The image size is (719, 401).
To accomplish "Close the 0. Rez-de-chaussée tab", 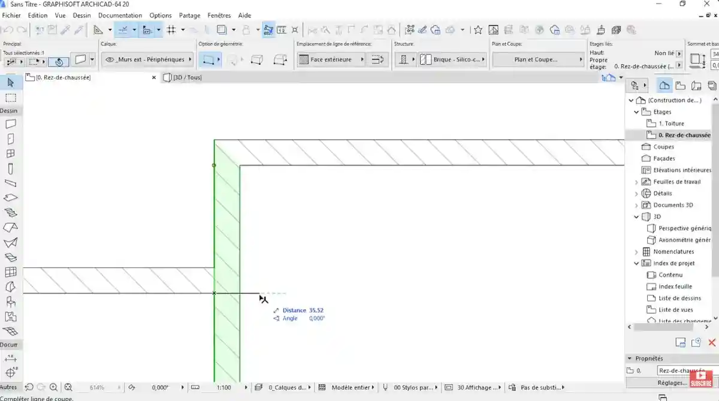I will [x=154, y=77].
